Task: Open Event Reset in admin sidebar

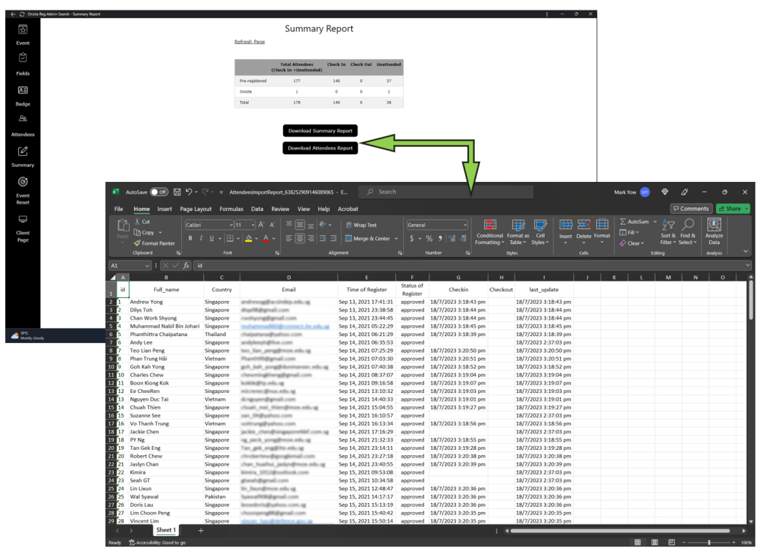Action: pyautogui.click(x=22, y=190)
